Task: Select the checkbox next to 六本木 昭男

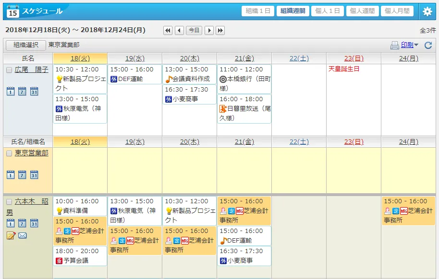Action: [9, 202]
